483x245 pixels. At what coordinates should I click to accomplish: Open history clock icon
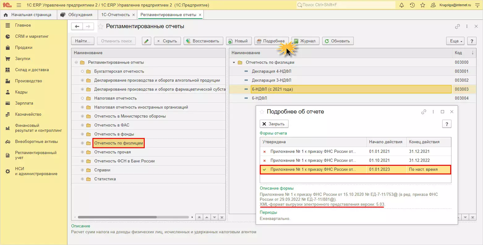[412, 5]
